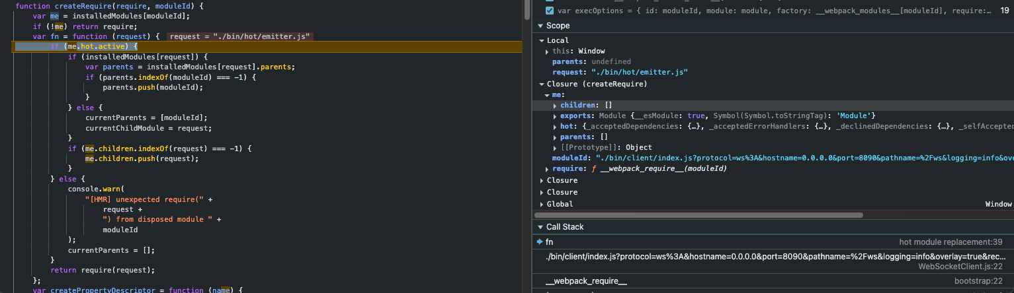The width and height of the screenshot is (1014, 293).
Task: Click the blue current-frame arrow beside fn
Action: [540, 242]
